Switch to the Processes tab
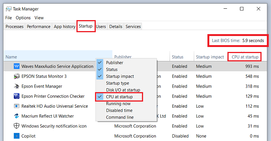Screen dimensions: 271x141 tap(14, 27)
